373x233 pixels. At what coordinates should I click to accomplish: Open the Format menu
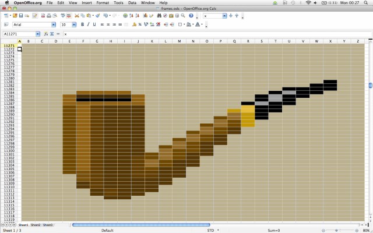[x=103, y=3]
